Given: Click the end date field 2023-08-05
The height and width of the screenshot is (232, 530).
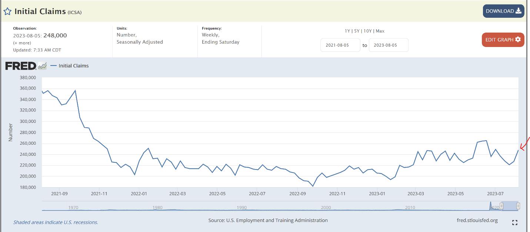Looking at the screenshot, I should (x=388, y=45).
